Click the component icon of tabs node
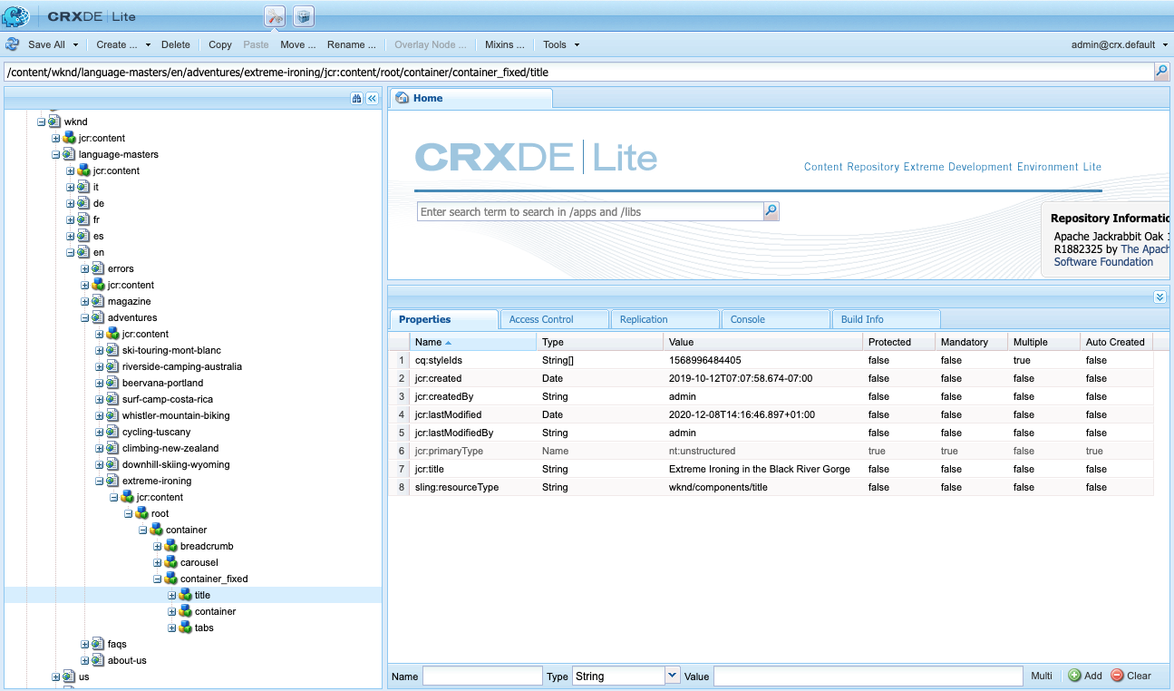The image size is (1174, 691). pos(185,628)
